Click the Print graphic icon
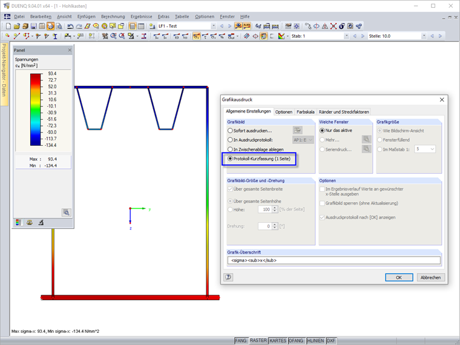 (x=50, y=26)
